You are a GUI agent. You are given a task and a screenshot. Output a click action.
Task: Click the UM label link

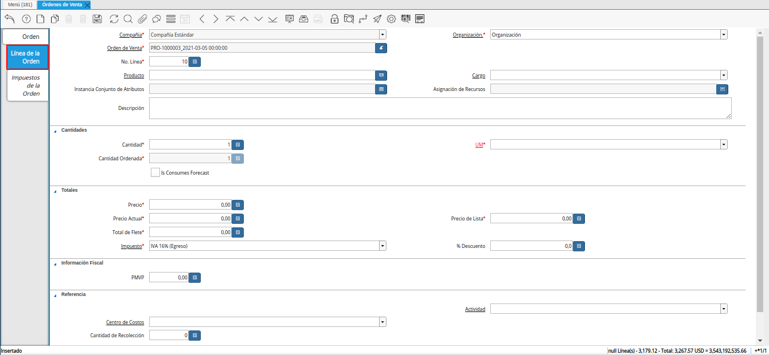coord(479,145)
